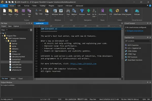Screen dimensions: 152x101
Task: Collapse the IDM Computer Solutions node
Action: tap(5, 38)
